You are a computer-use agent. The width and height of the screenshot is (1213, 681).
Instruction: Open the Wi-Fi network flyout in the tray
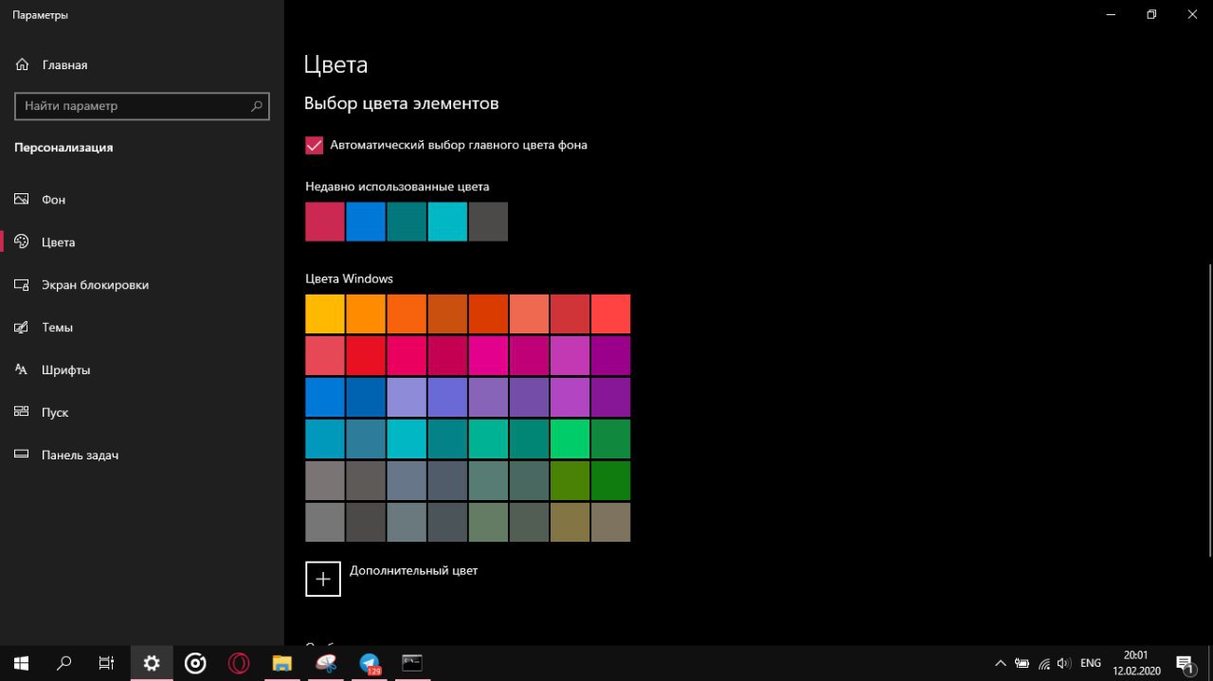[x=1044, y=663]
